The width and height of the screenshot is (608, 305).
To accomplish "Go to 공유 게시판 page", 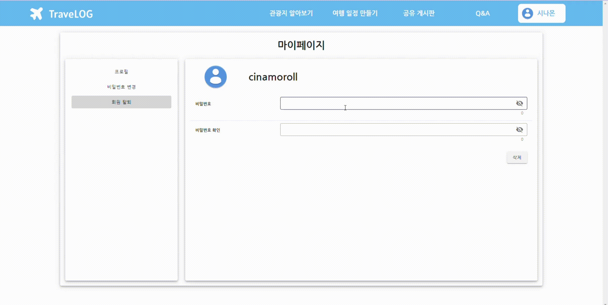I will pyautogui.click(x=419, y=13).
